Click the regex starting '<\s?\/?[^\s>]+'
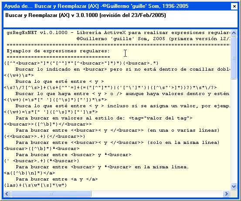The width and height of the screenshot is (241, 201). (x=110, y=88)
